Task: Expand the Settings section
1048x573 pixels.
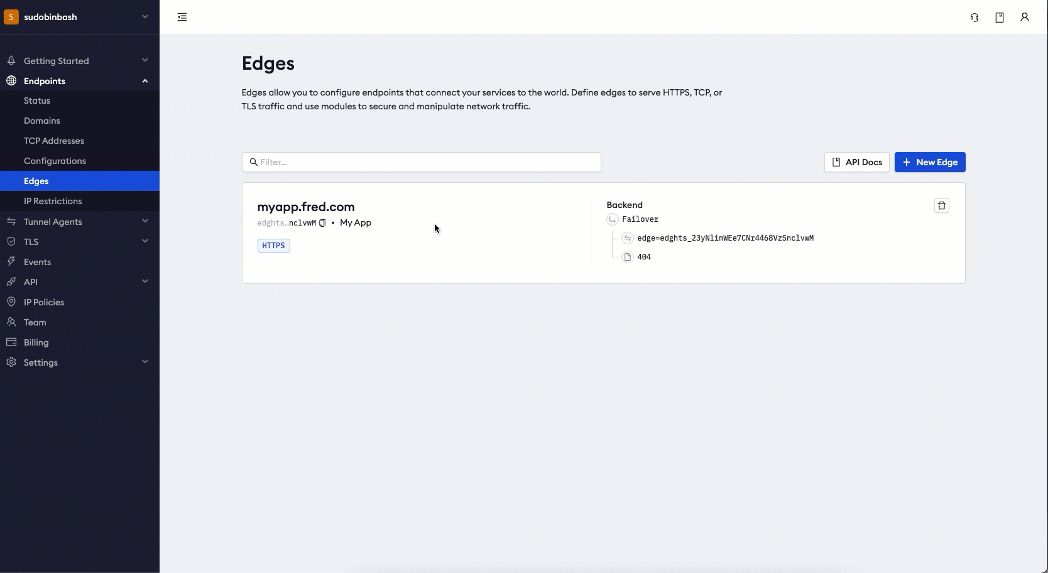Action: [x=145, y=362]
